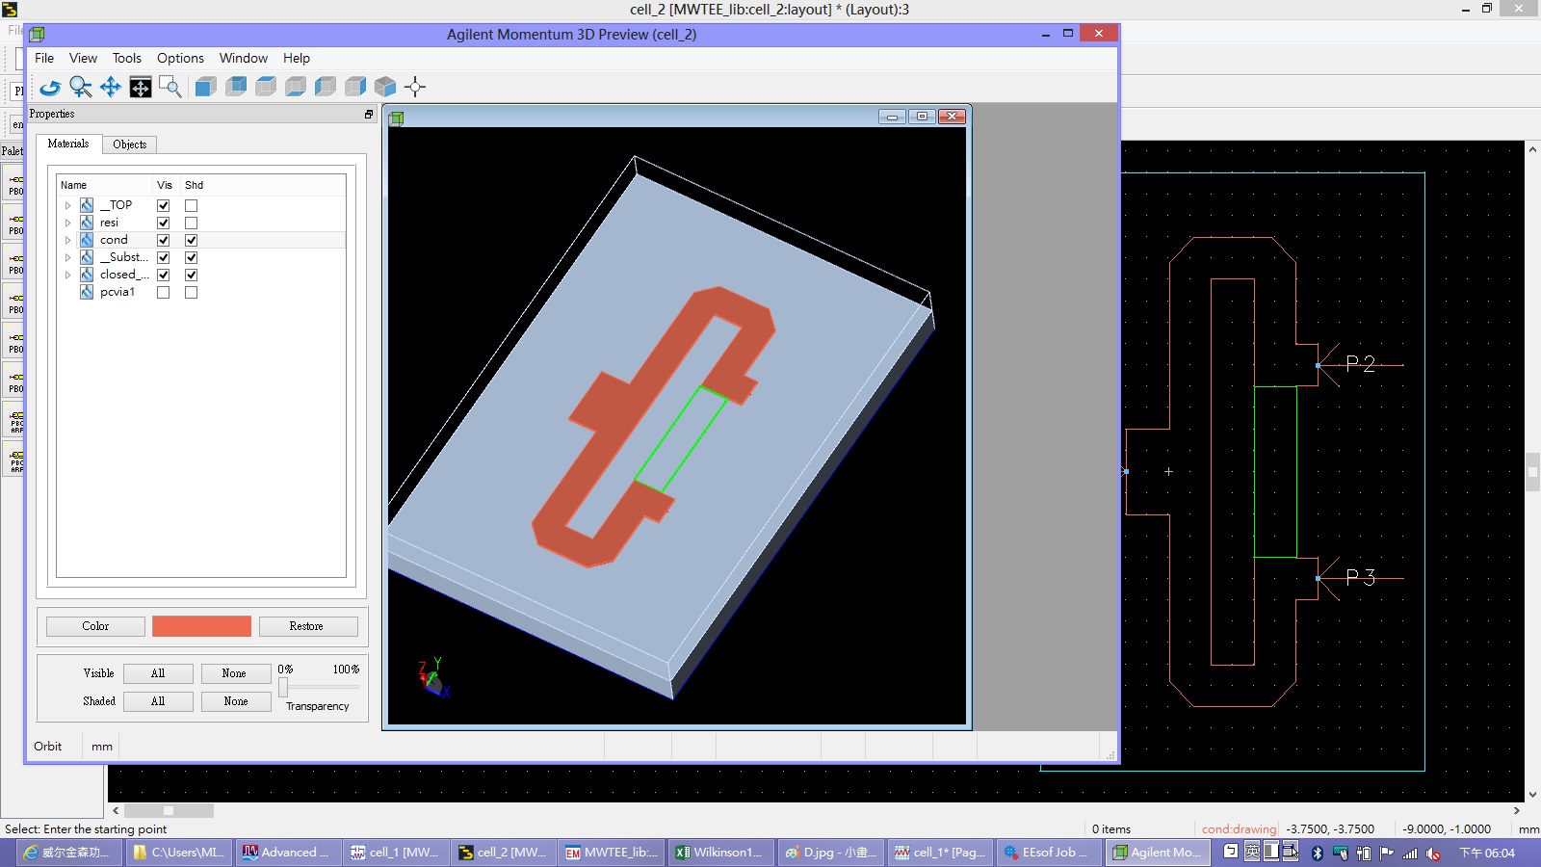Click the Transparency slider handle
This screenshot has height=867, width=1541.
click(283, 687)
